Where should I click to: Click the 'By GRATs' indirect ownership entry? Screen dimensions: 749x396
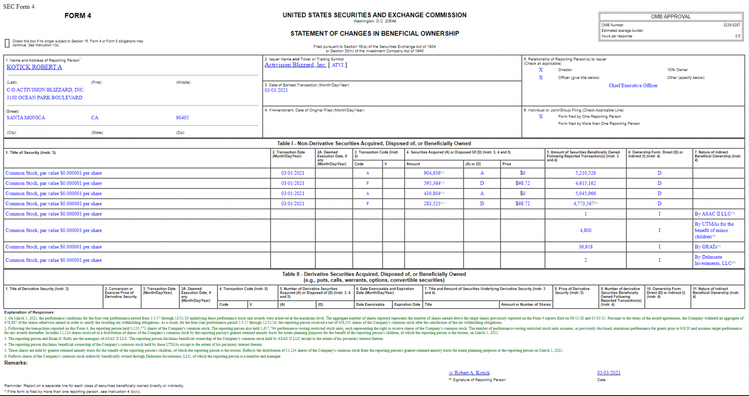click(x=706, y=247)
